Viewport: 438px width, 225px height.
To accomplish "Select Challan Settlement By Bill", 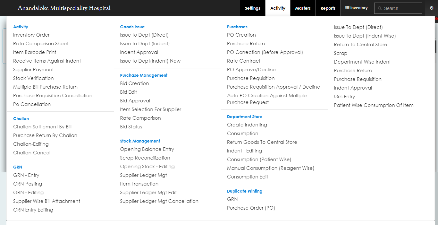I will (x=42, y=127).
